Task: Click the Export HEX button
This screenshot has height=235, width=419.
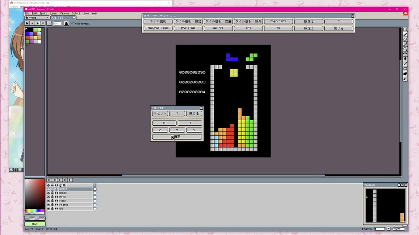Action: pyautogui.click(x=278, y=21)
